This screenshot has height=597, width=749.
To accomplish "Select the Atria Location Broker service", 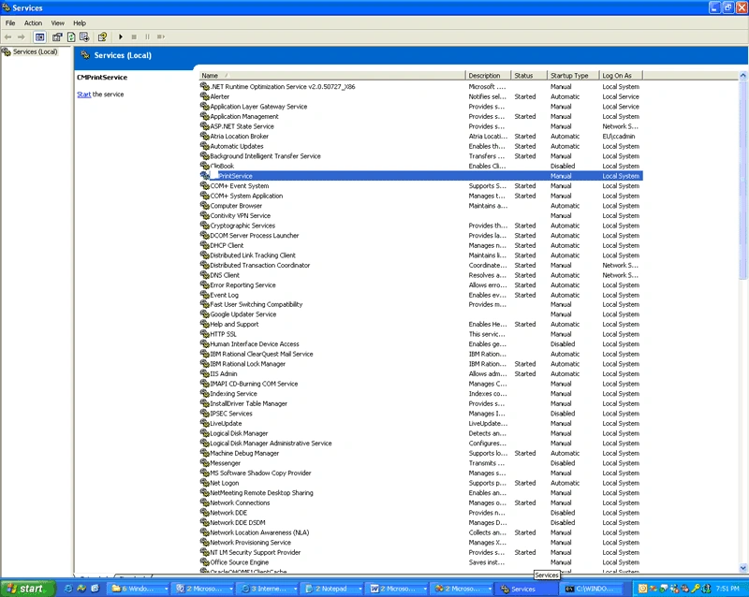I will pos(420,136).
